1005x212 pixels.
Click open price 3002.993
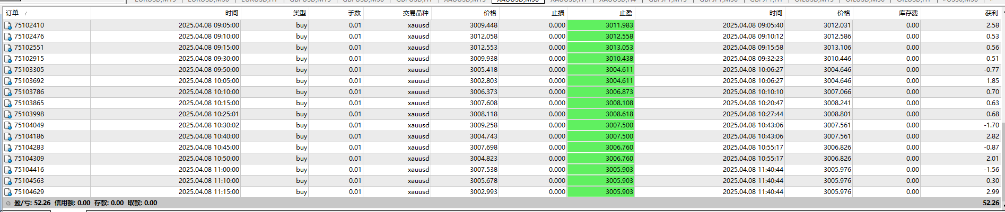pyautogui.click(x=484, y=192)
